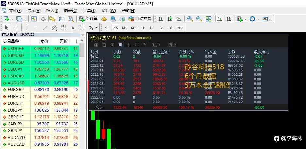Screen dimensions: 306x149
Task: Open the 文件(F) menu
Action: point(15,11)
